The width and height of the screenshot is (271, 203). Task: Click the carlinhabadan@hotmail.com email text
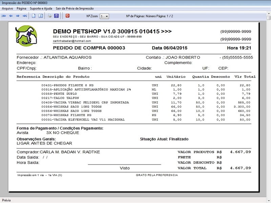68,41
